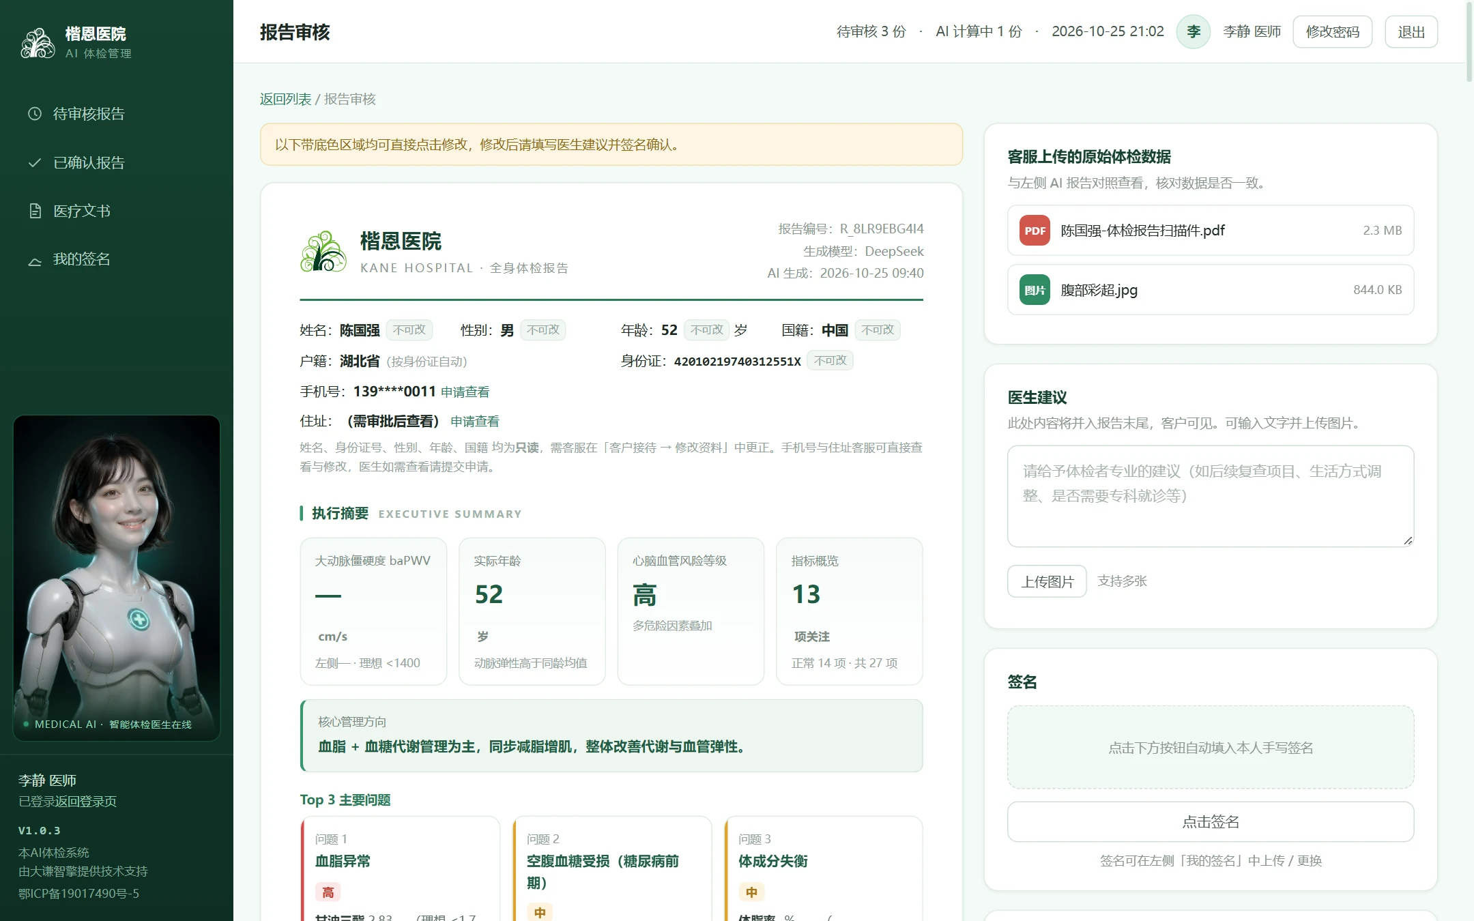Click the 中 severity tag under 体成分失衡
Screen dimensions: 1474x921
pyautogui.click(x=751, y=892)
